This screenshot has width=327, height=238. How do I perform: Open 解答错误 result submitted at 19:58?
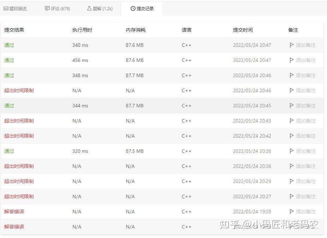(14, 212)
